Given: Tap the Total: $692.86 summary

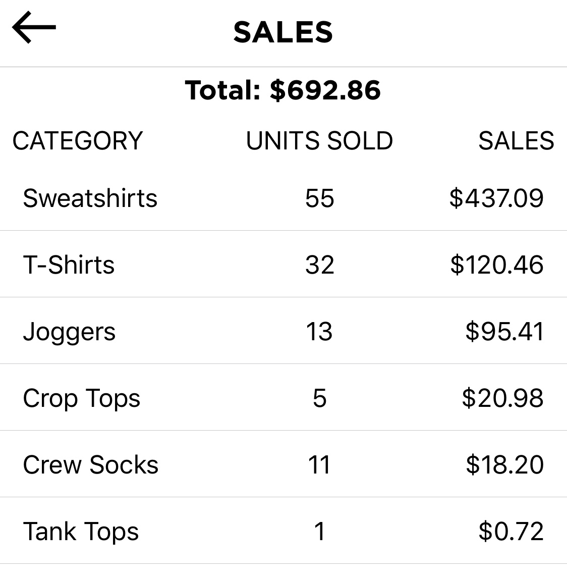Looking at the screenshot, I should [x=283, y=90].
